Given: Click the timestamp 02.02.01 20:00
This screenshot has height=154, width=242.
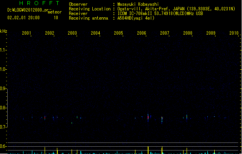Looking at the screenshot, I should point(23,18).
